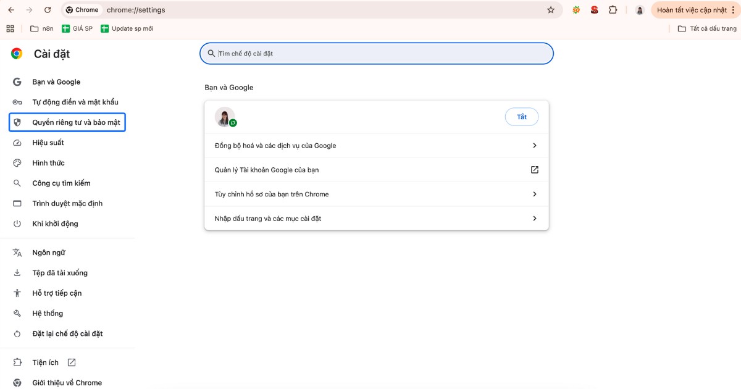The height and width of the screenshot is (389, 741).
Task: Click the bookmark star in the address bar
Action: (x=551, y=10)
